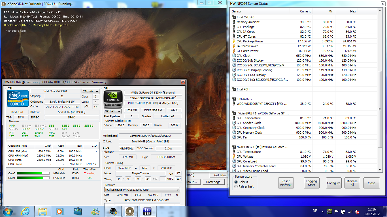Viewport: 387px width, 217px height.
Task: Click the "Throttling" ThermMon status text
Action: (90, 173)
